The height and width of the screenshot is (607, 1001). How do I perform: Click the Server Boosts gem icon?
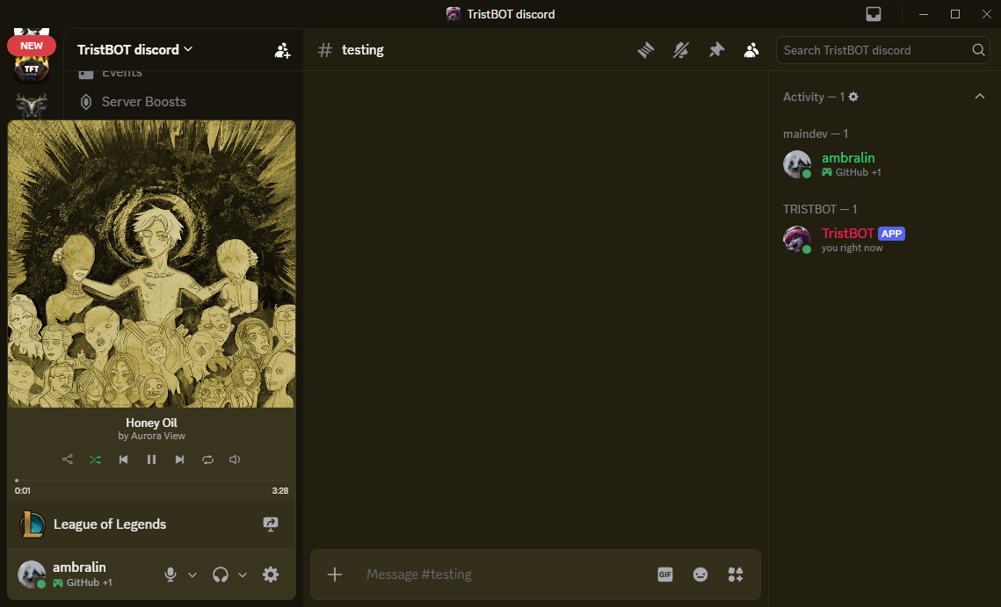85,102
